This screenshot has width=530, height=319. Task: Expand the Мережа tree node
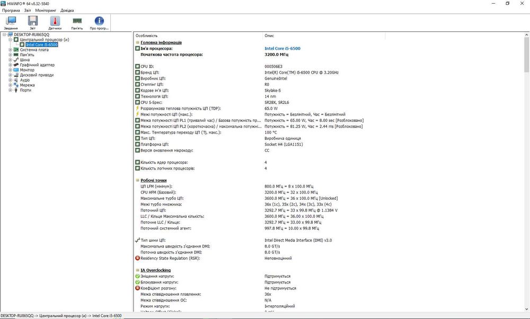tap(10, 85)
